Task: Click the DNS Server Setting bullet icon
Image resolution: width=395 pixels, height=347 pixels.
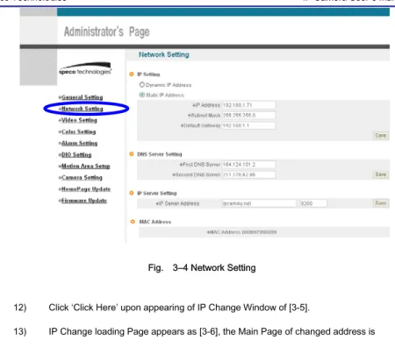Action: point(132,154)
